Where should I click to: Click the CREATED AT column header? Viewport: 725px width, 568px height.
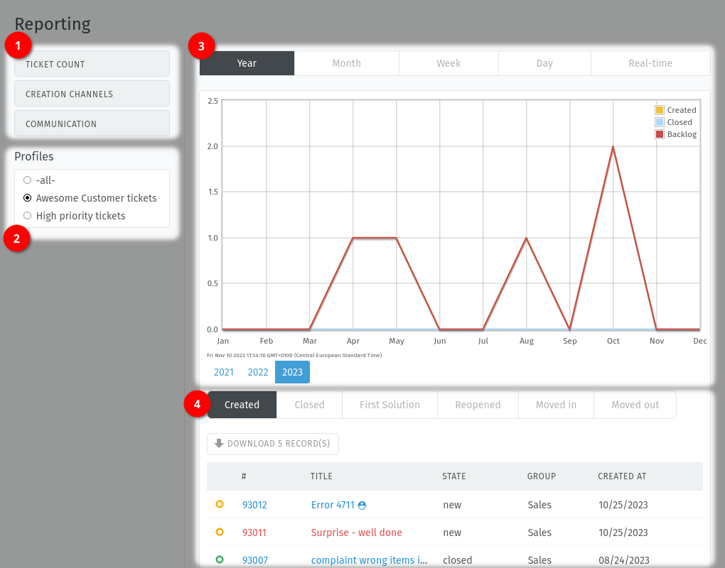pos(622,476)
